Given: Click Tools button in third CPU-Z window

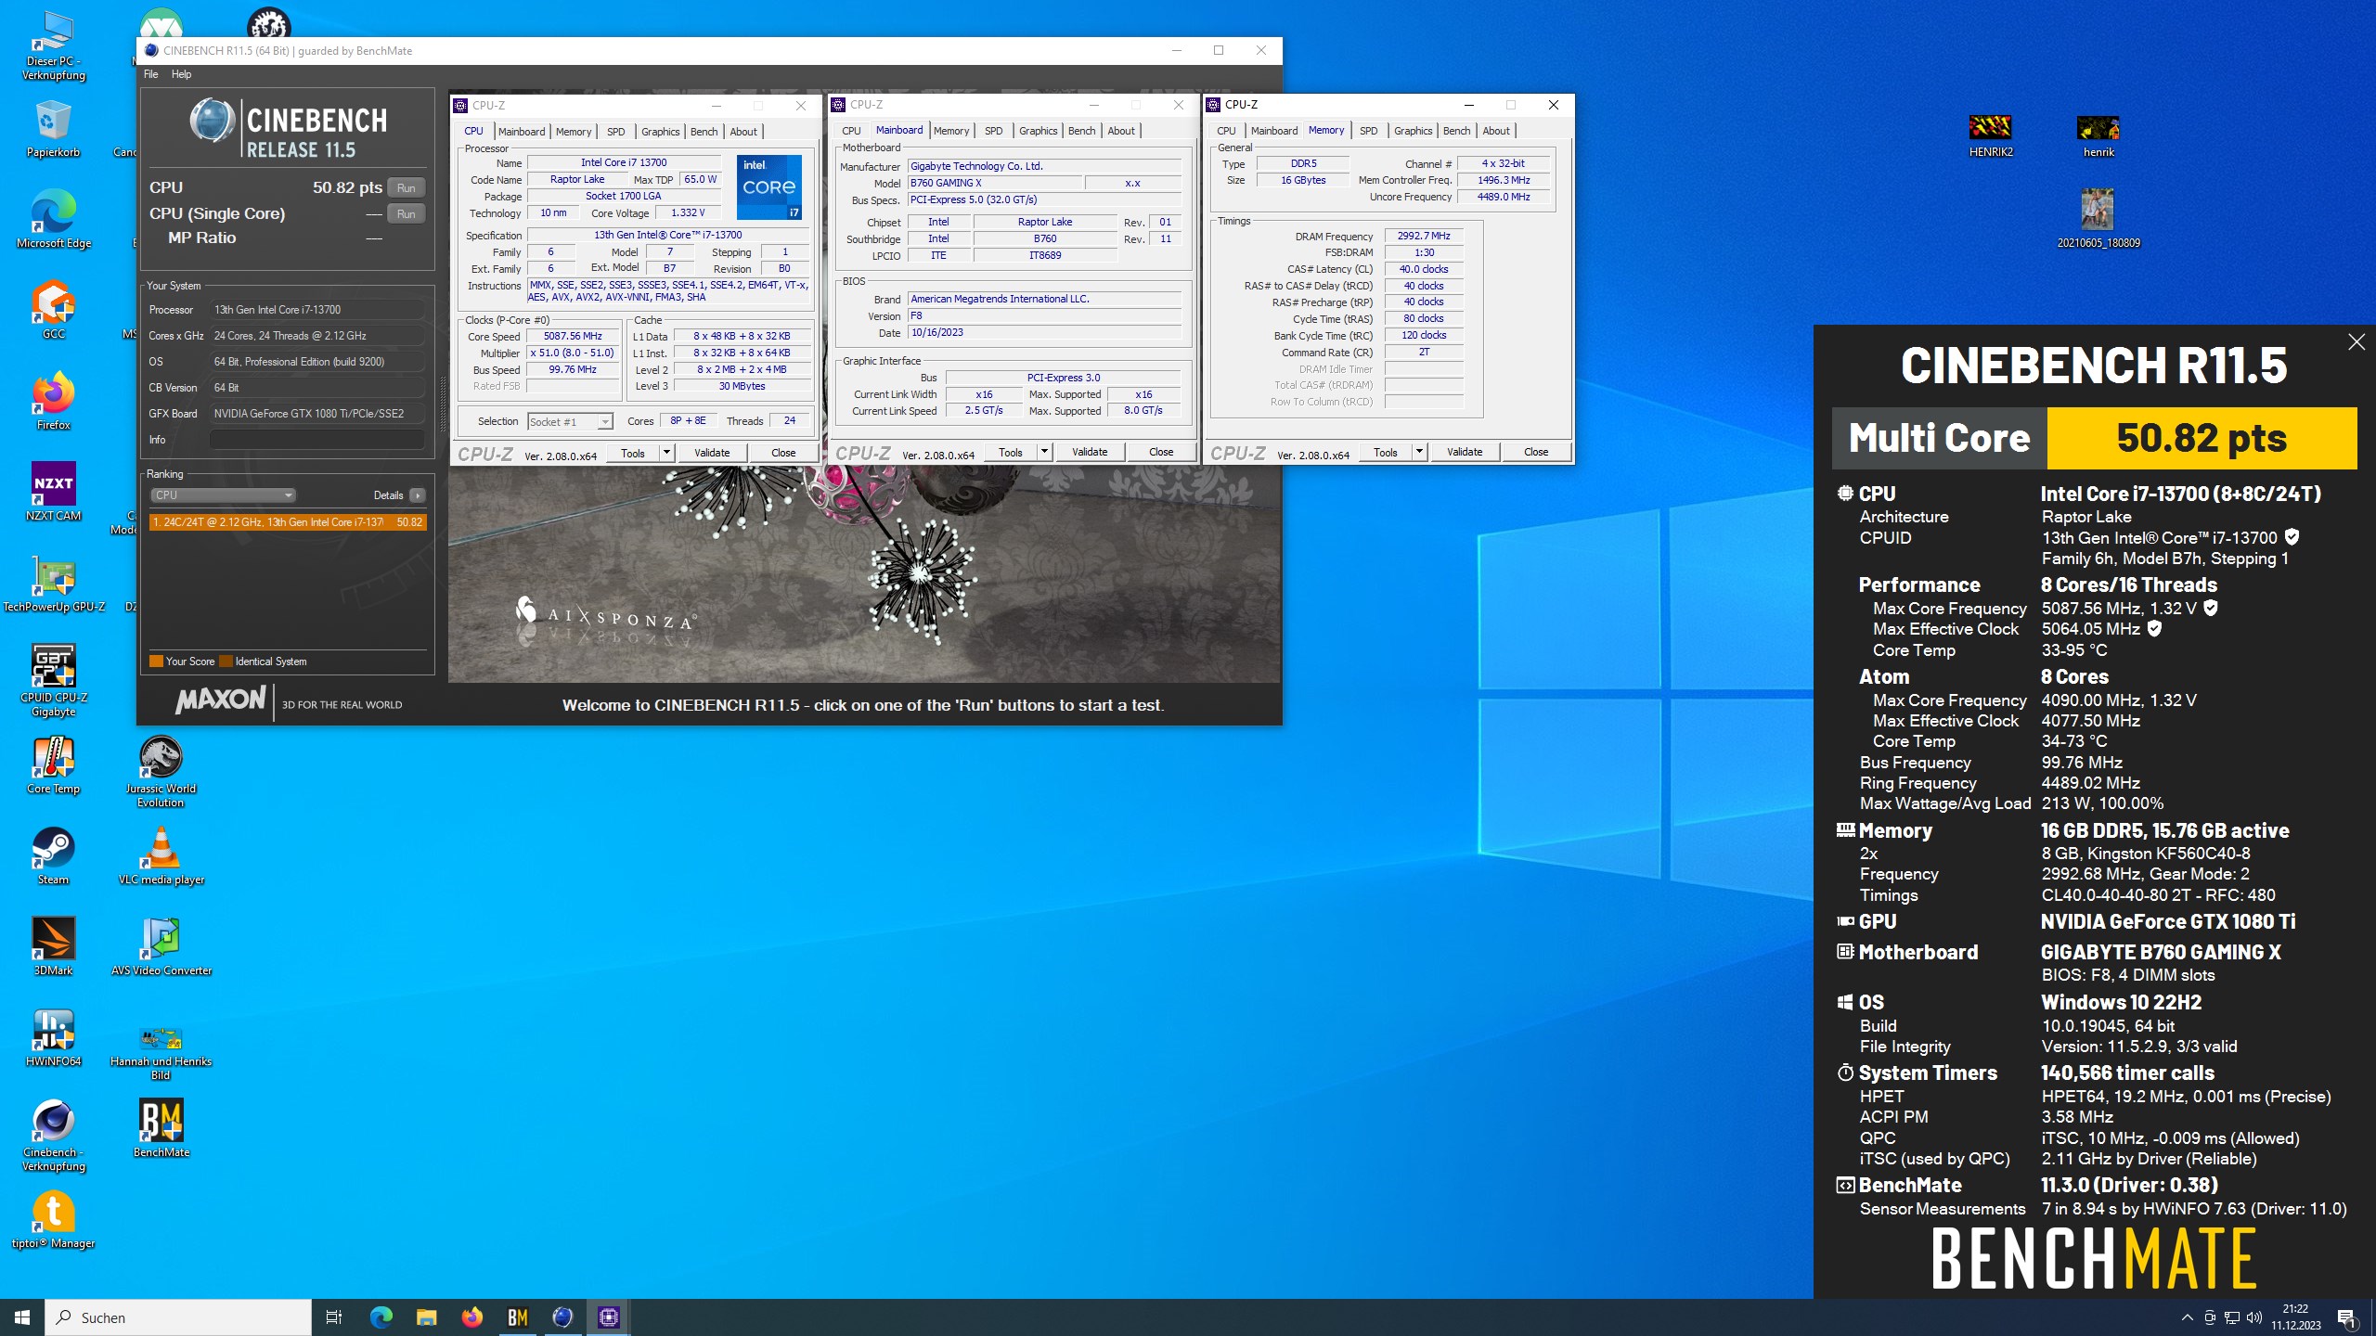Looking at the screenshot, I should click(x=1386, y=452).
